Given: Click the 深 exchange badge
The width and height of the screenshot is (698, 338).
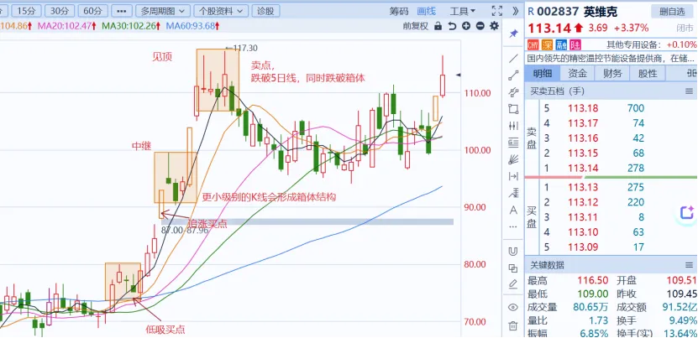Looking at the screenshot, I should pos(547,45).
